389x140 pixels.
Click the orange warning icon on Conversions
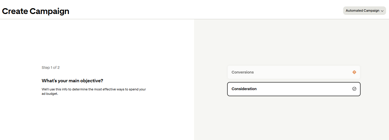tap(354, 72)
